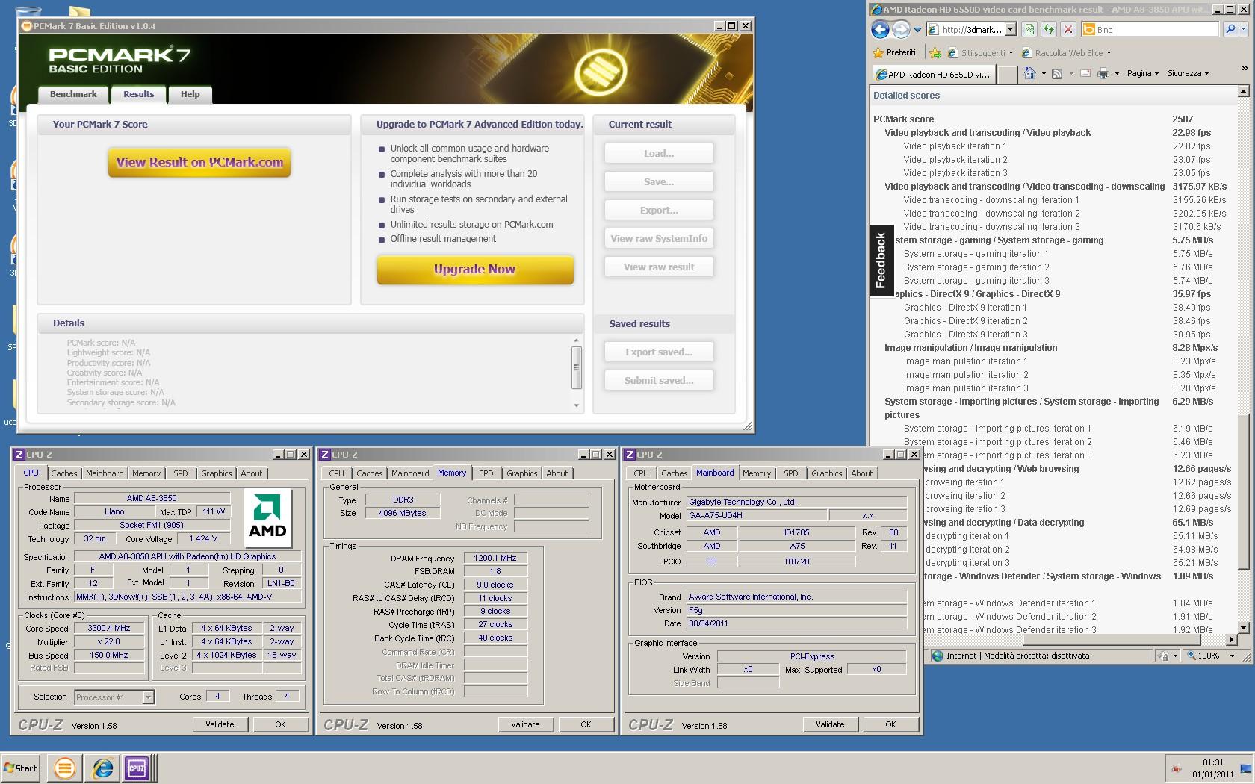Expand Siti suggeriti dropdown
The height and width of the screenshot is (784, 1255).
pos(1011,53)
